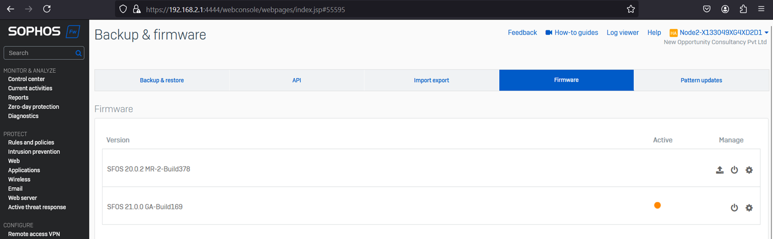773x239 pixels.
Task: Open gear settings for SFOS 21.0.0 firmware
Action: (x=749, y=208)
